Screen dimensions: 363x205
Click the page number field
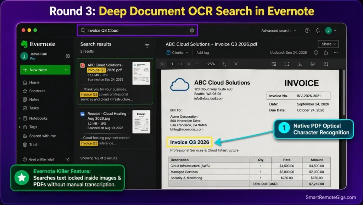coord(172,64)
